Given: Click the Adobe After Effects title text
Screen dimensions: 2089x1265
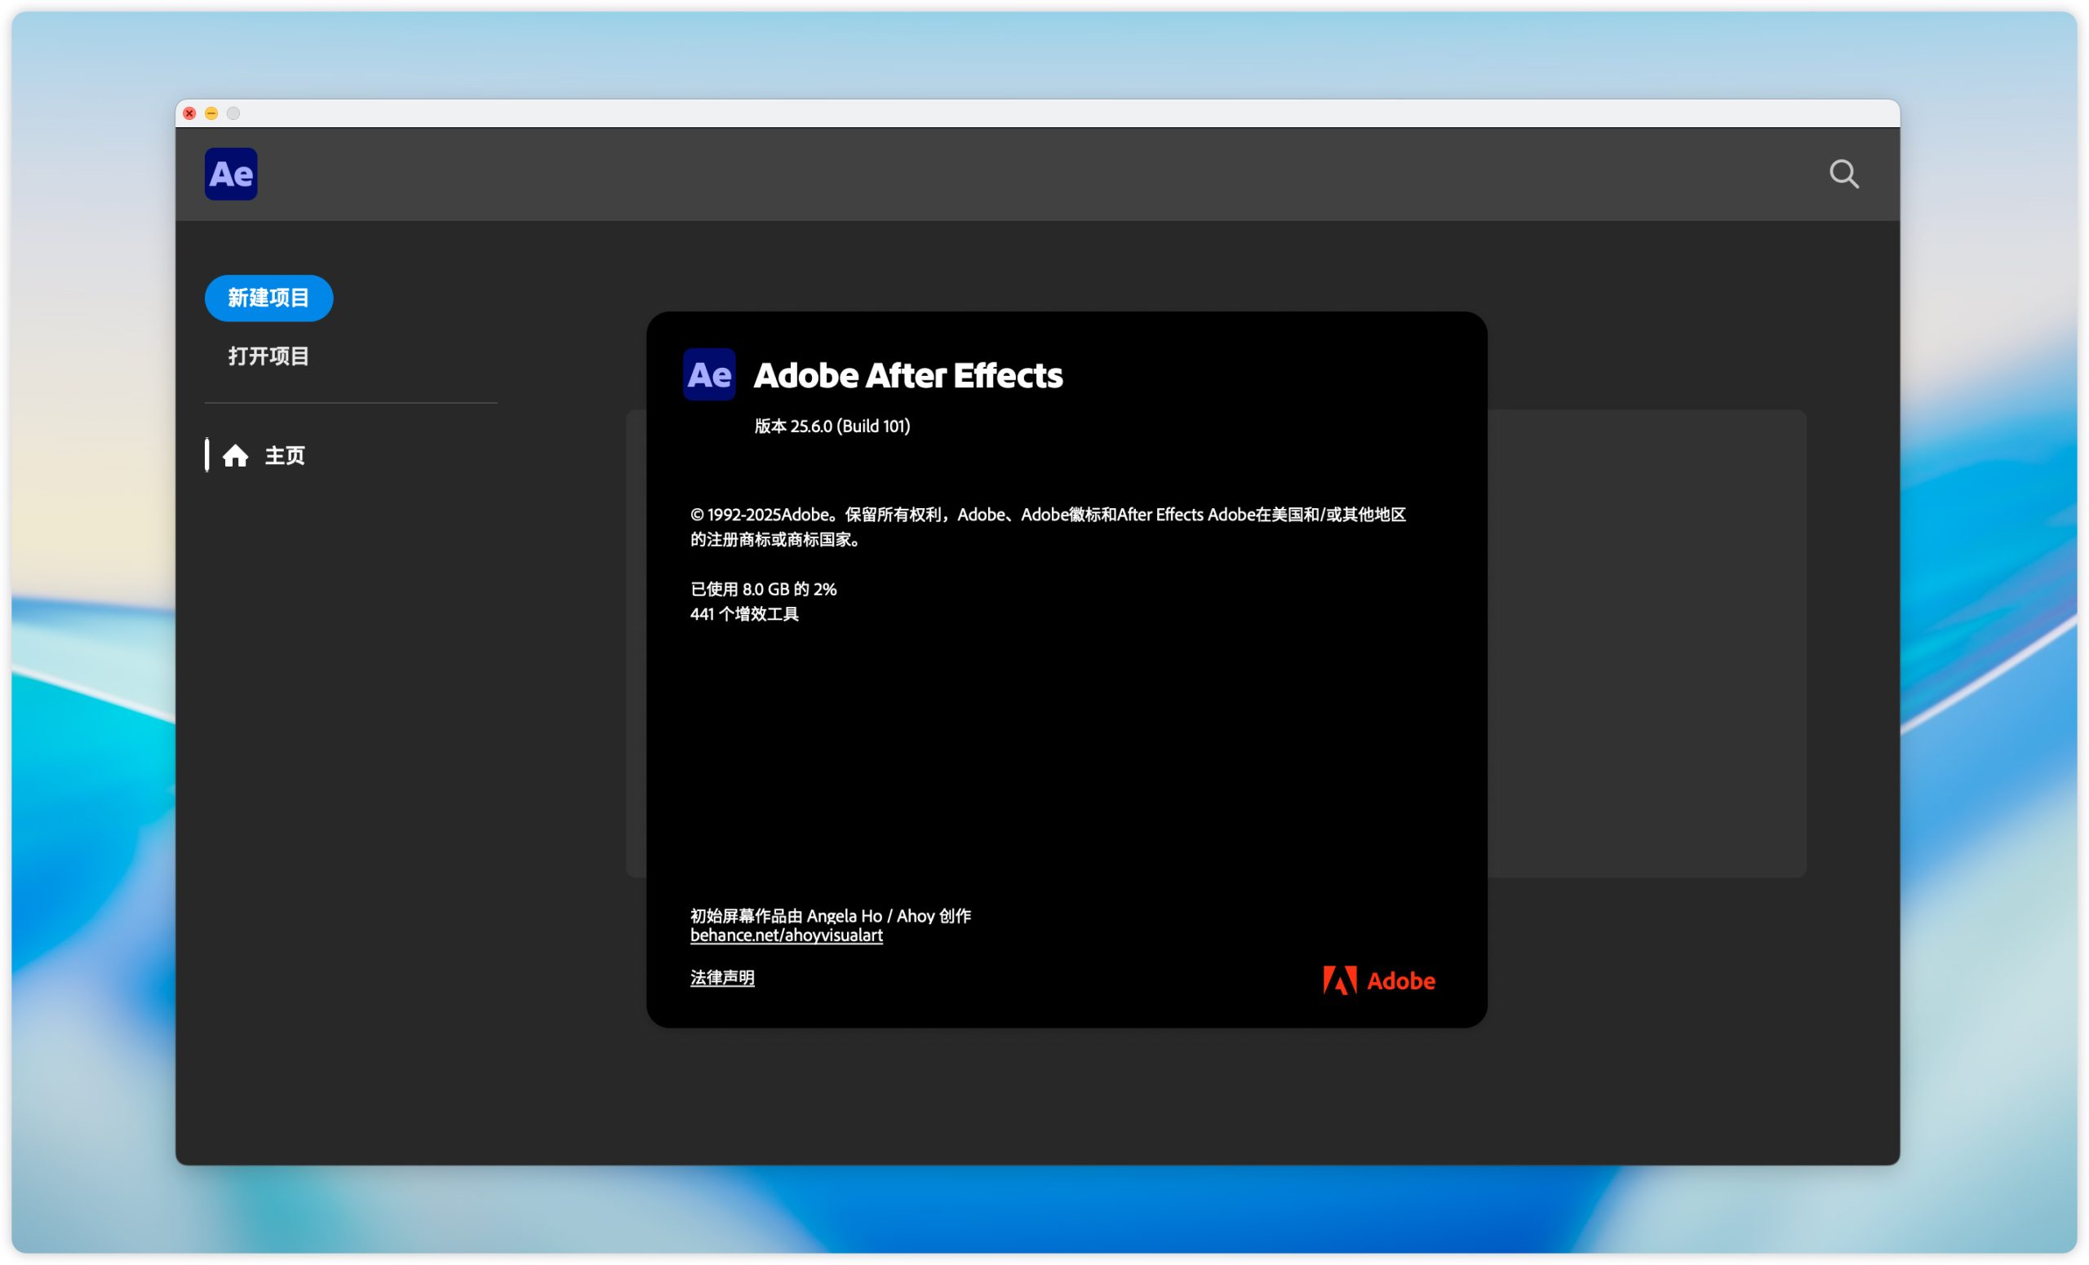Looking at the screenshot, I should [x=907, y=375].
